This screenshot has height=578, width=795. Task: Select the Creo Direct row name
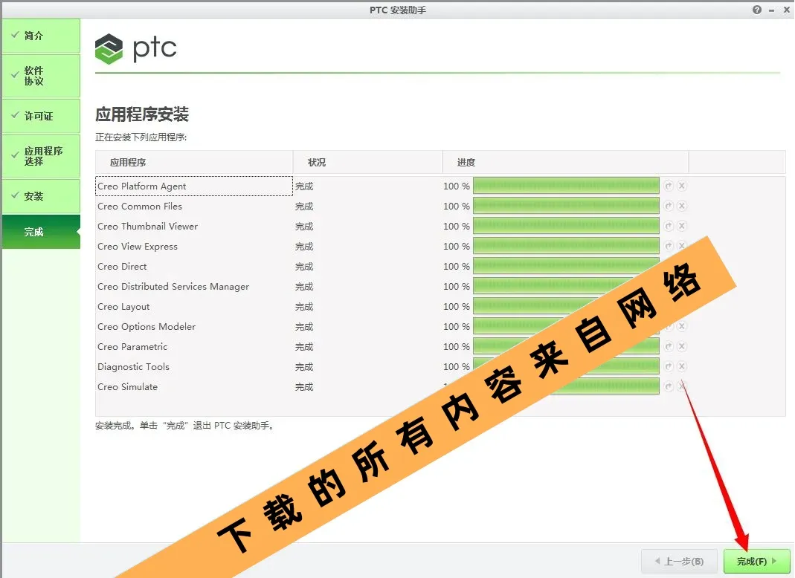[x=122, y=267]
